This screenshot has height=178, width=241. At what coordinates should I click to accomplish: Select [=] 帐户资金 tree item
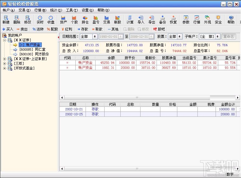click(30, 45)
